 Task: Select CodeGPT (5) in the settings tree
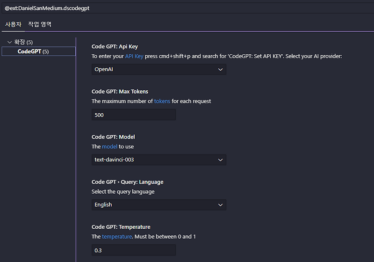pos(39,51)
